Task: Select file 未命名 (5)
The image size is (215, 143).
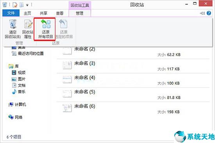Action: (x=133, y=95)
